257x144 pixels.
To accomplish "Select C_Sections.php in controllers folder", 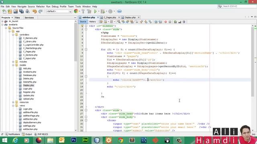I will coord(30,55).
